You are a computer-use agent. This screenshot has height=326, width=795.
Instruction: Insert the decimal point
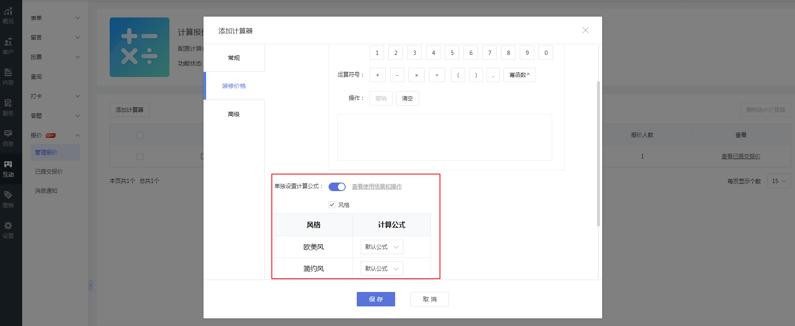click(x=493, y=75)
